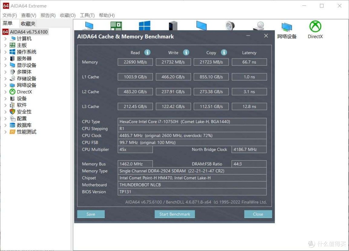
Task: Click the Write info icon
Action: coord(186,52)
